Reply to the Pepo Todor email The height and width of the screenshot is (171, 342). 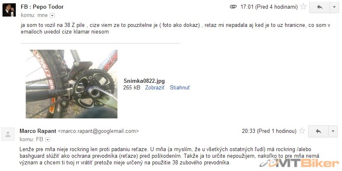coord(320,7)
